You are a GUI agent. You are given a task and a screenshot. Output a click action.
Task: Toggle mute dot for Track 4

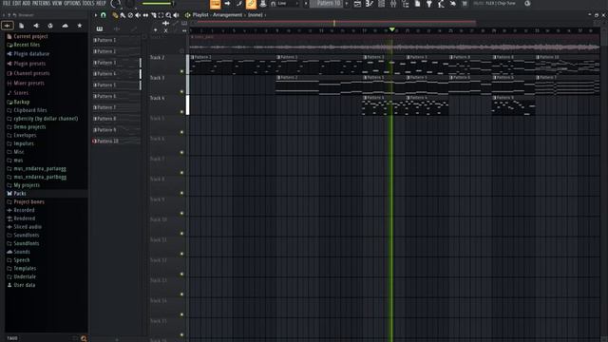click(x=181, y=112)
